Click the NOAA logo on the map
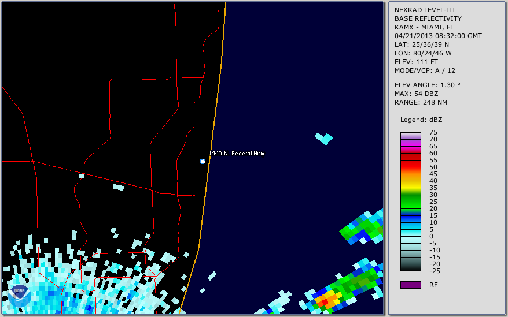Image resolution: width=508 pixels, height=317 pixels. tap(19, 296)
